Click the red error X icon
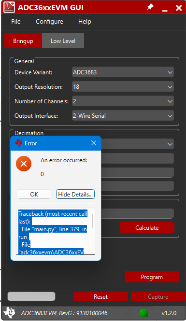Screen dimensions: 186x321 pos(24,164)
